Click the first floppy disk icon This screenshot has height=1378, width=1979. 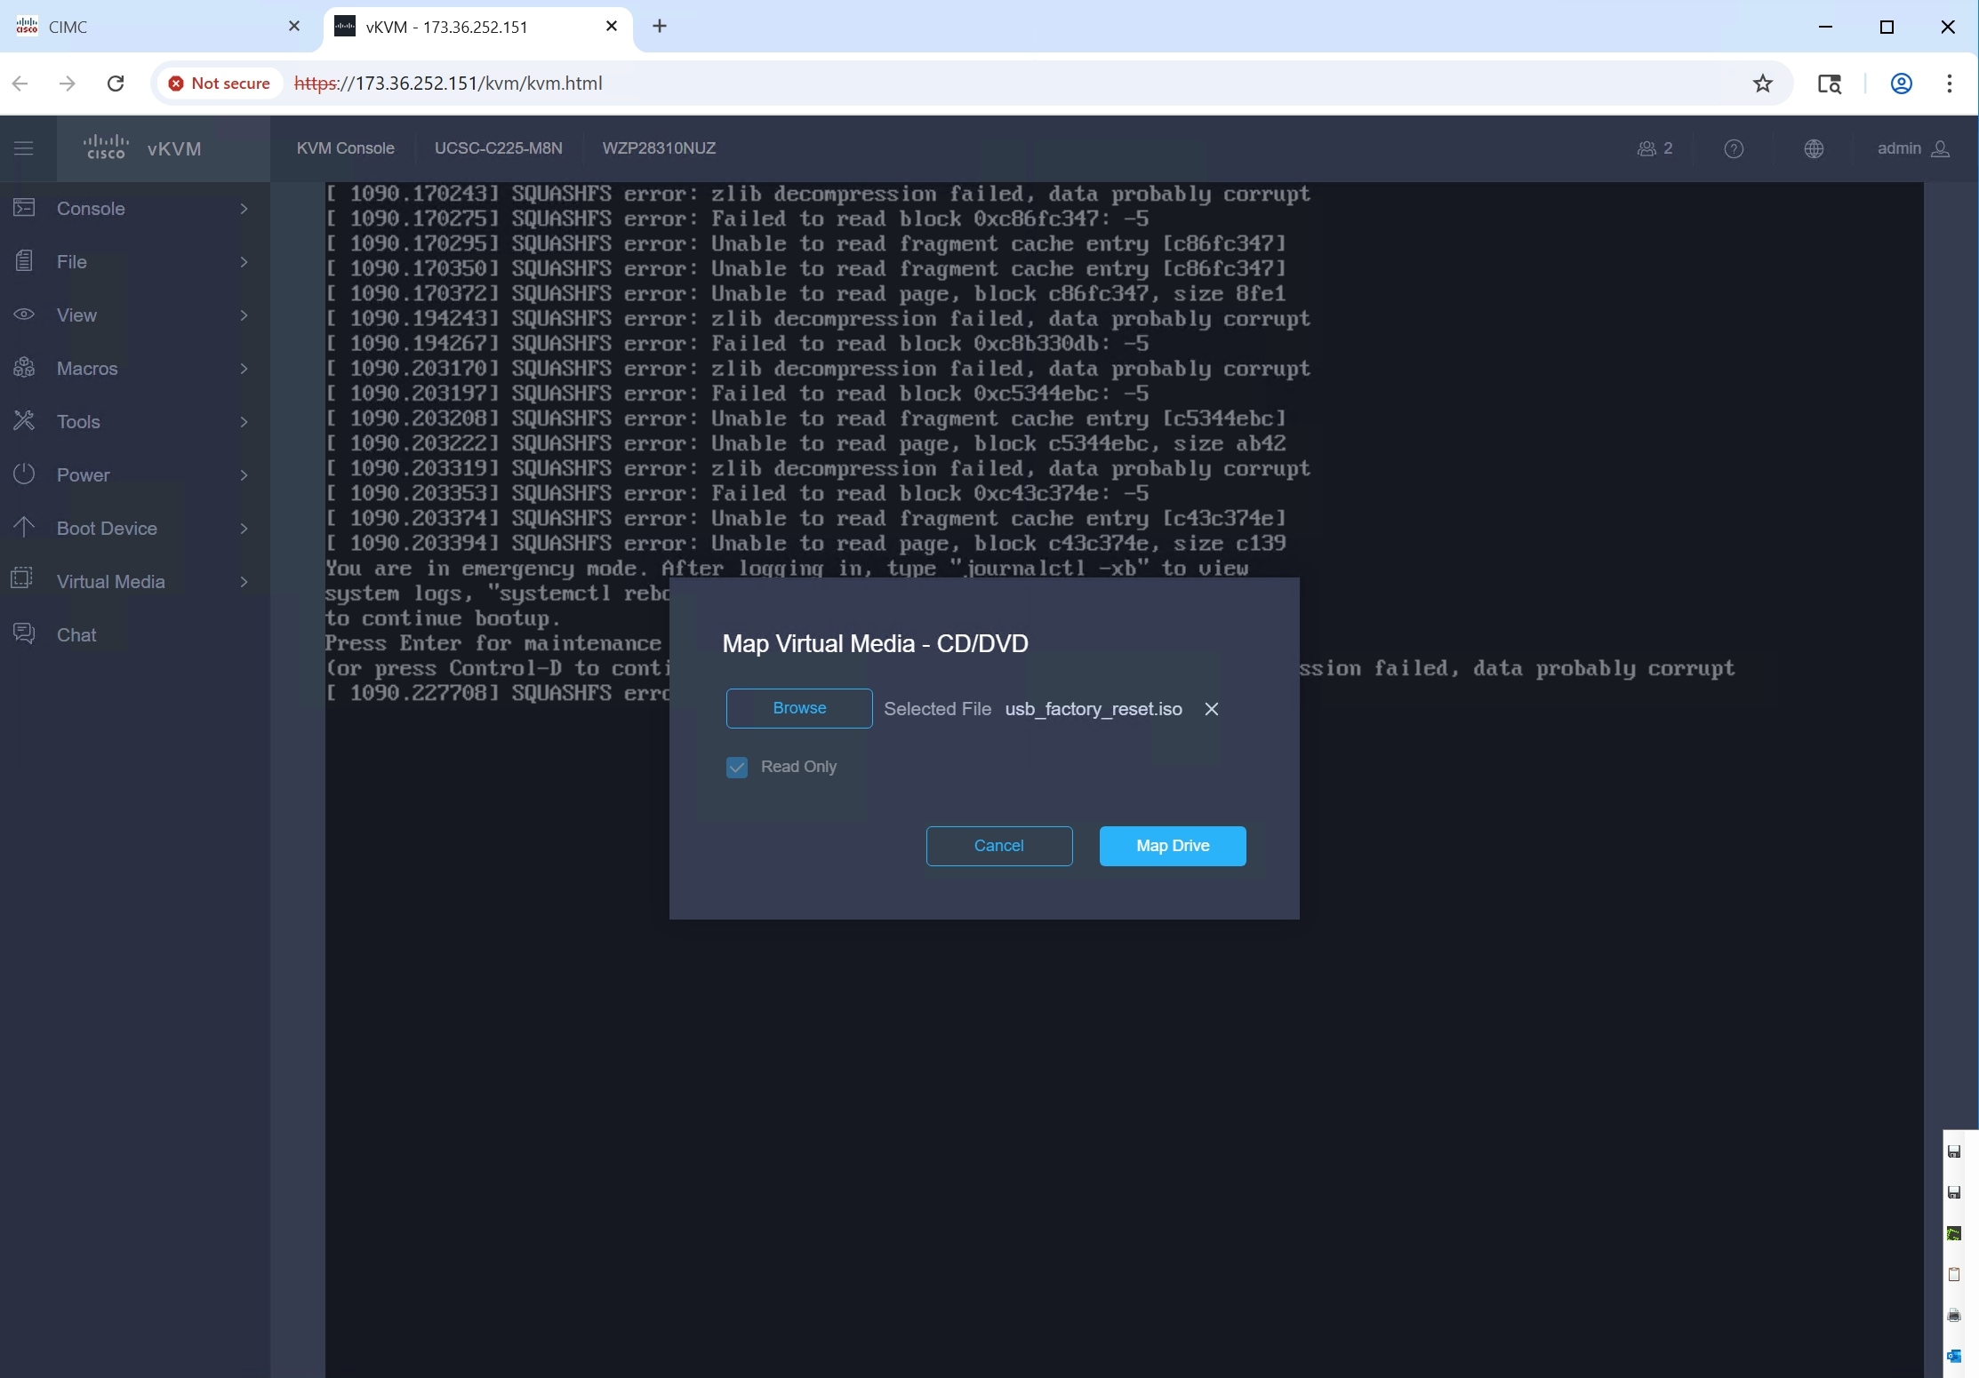tap(1954, 1151)
